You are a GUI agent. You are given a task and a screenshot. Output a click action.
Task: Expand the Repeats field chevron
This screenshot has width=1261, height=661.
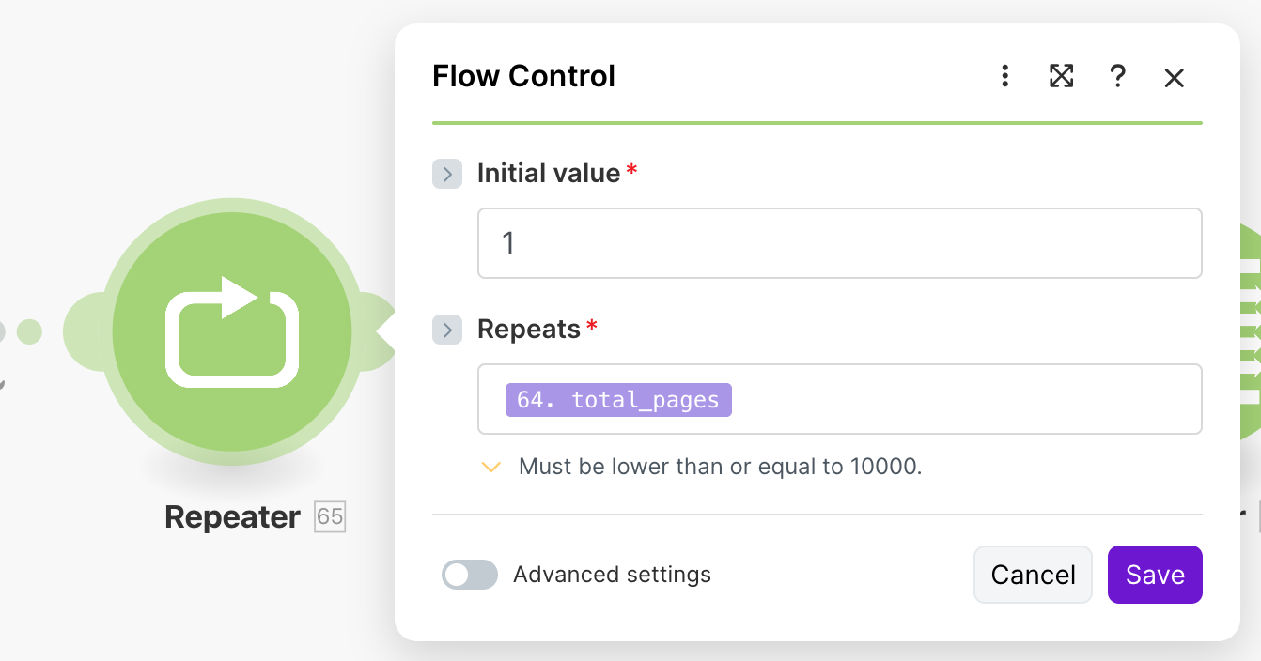click(447, 330)
